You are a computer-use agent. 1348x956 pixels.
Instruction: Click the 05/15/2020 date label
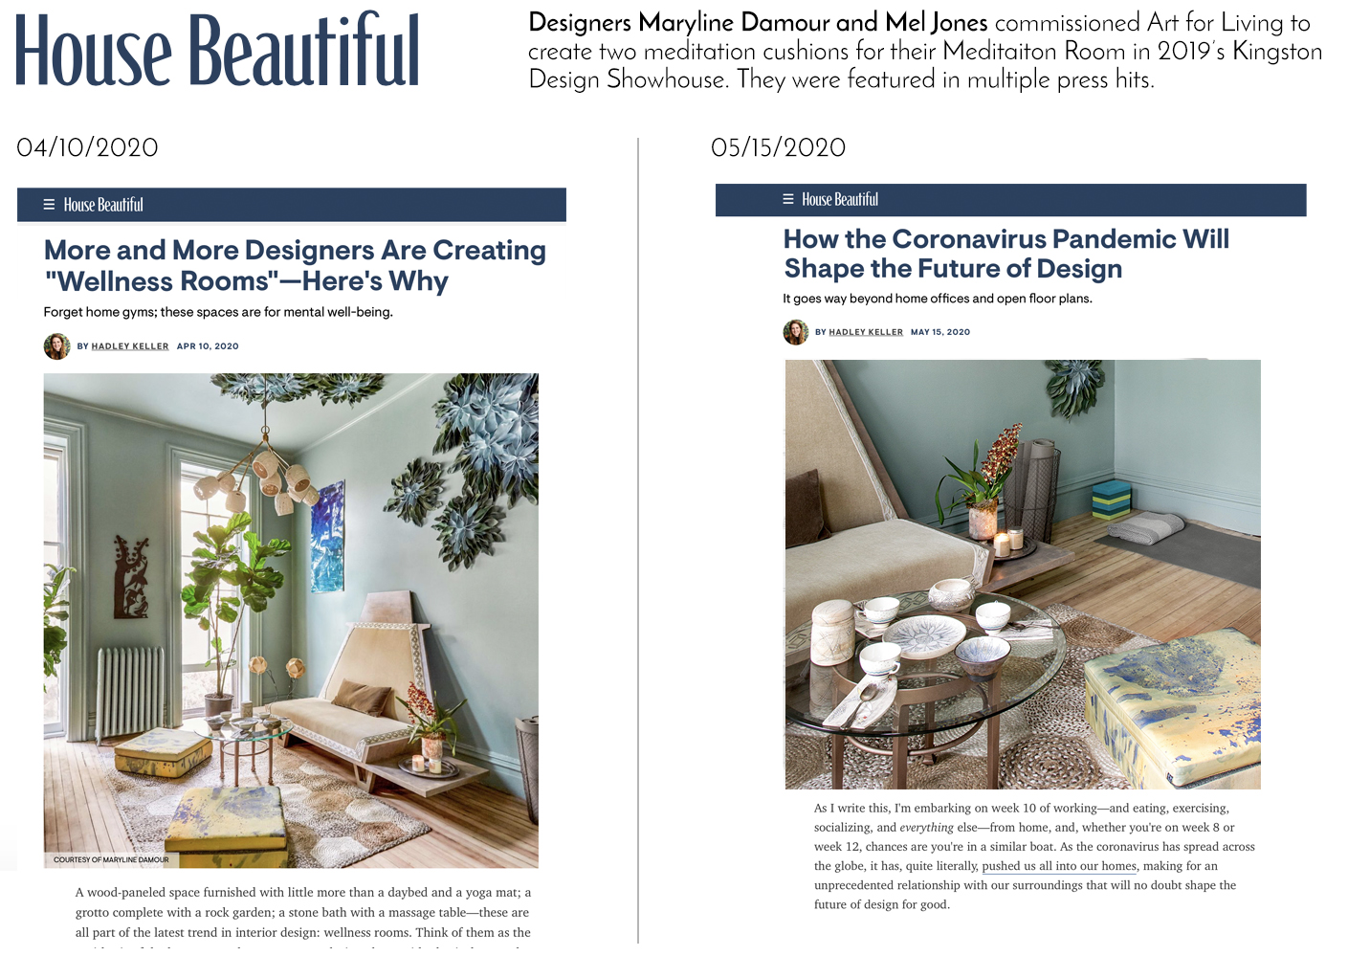[779, 147]
